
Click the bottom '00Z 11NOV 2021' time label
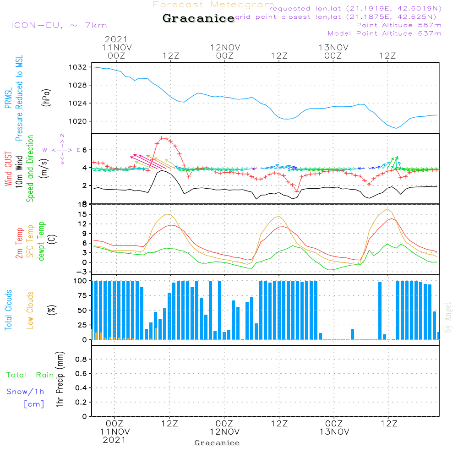point(115,432)
